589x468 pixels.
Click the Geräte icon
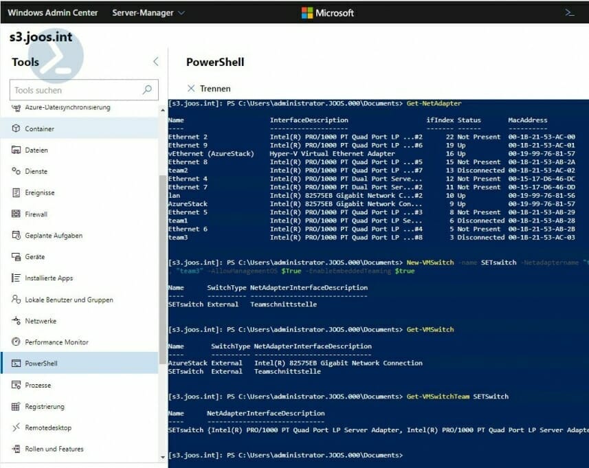16,257
